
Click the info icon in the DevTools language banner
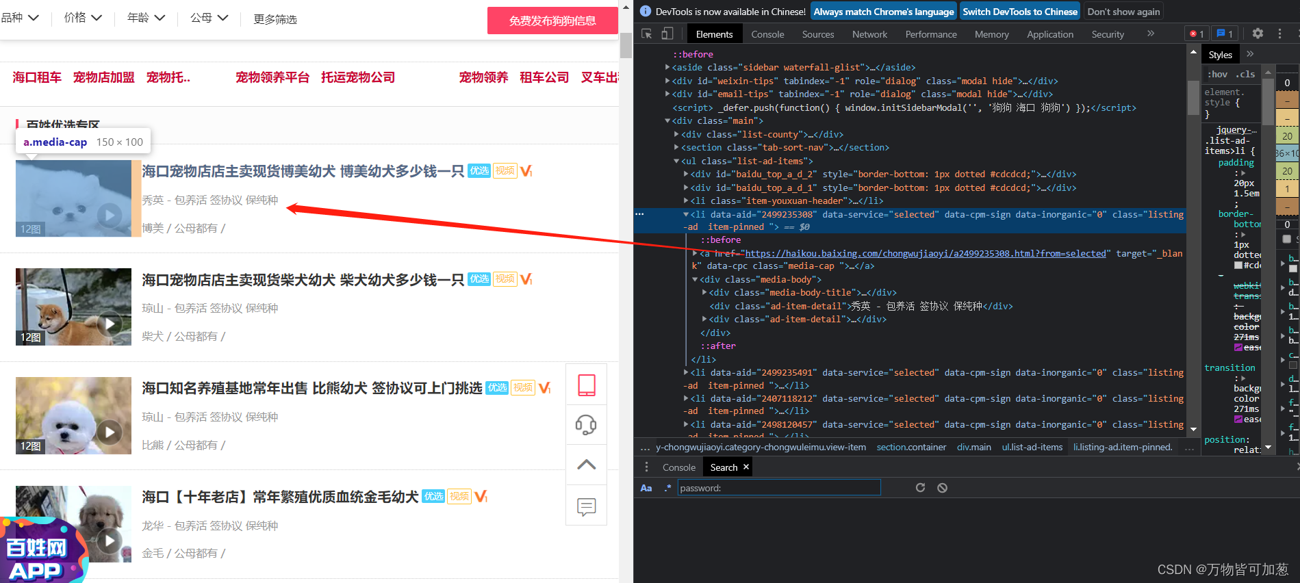click(x=645, y=11)
